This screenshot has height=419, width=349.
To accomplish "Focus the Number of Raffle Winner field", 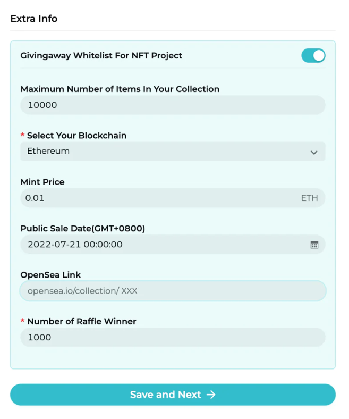I will coord(173,337).
